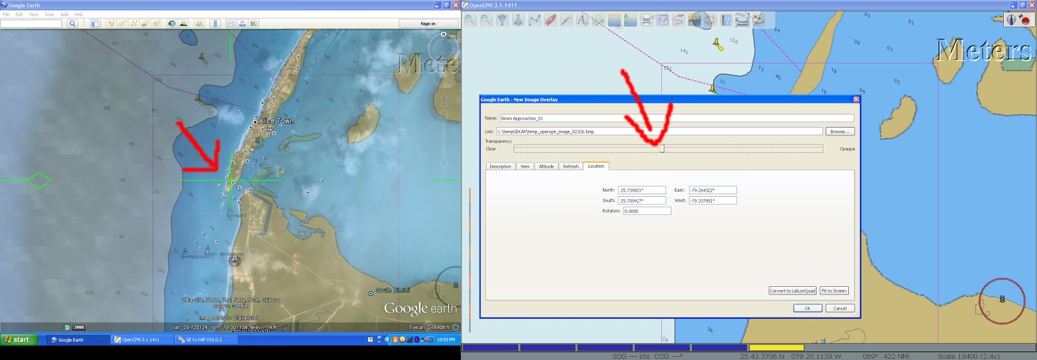Viewport: 1037px width, 360px height.
Task: Show the ruler tool in Google Earth
Action: [215, 23]
